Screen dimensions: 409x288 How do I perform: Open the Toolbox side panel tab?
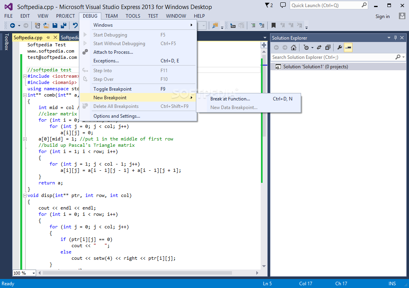(7, 42)
